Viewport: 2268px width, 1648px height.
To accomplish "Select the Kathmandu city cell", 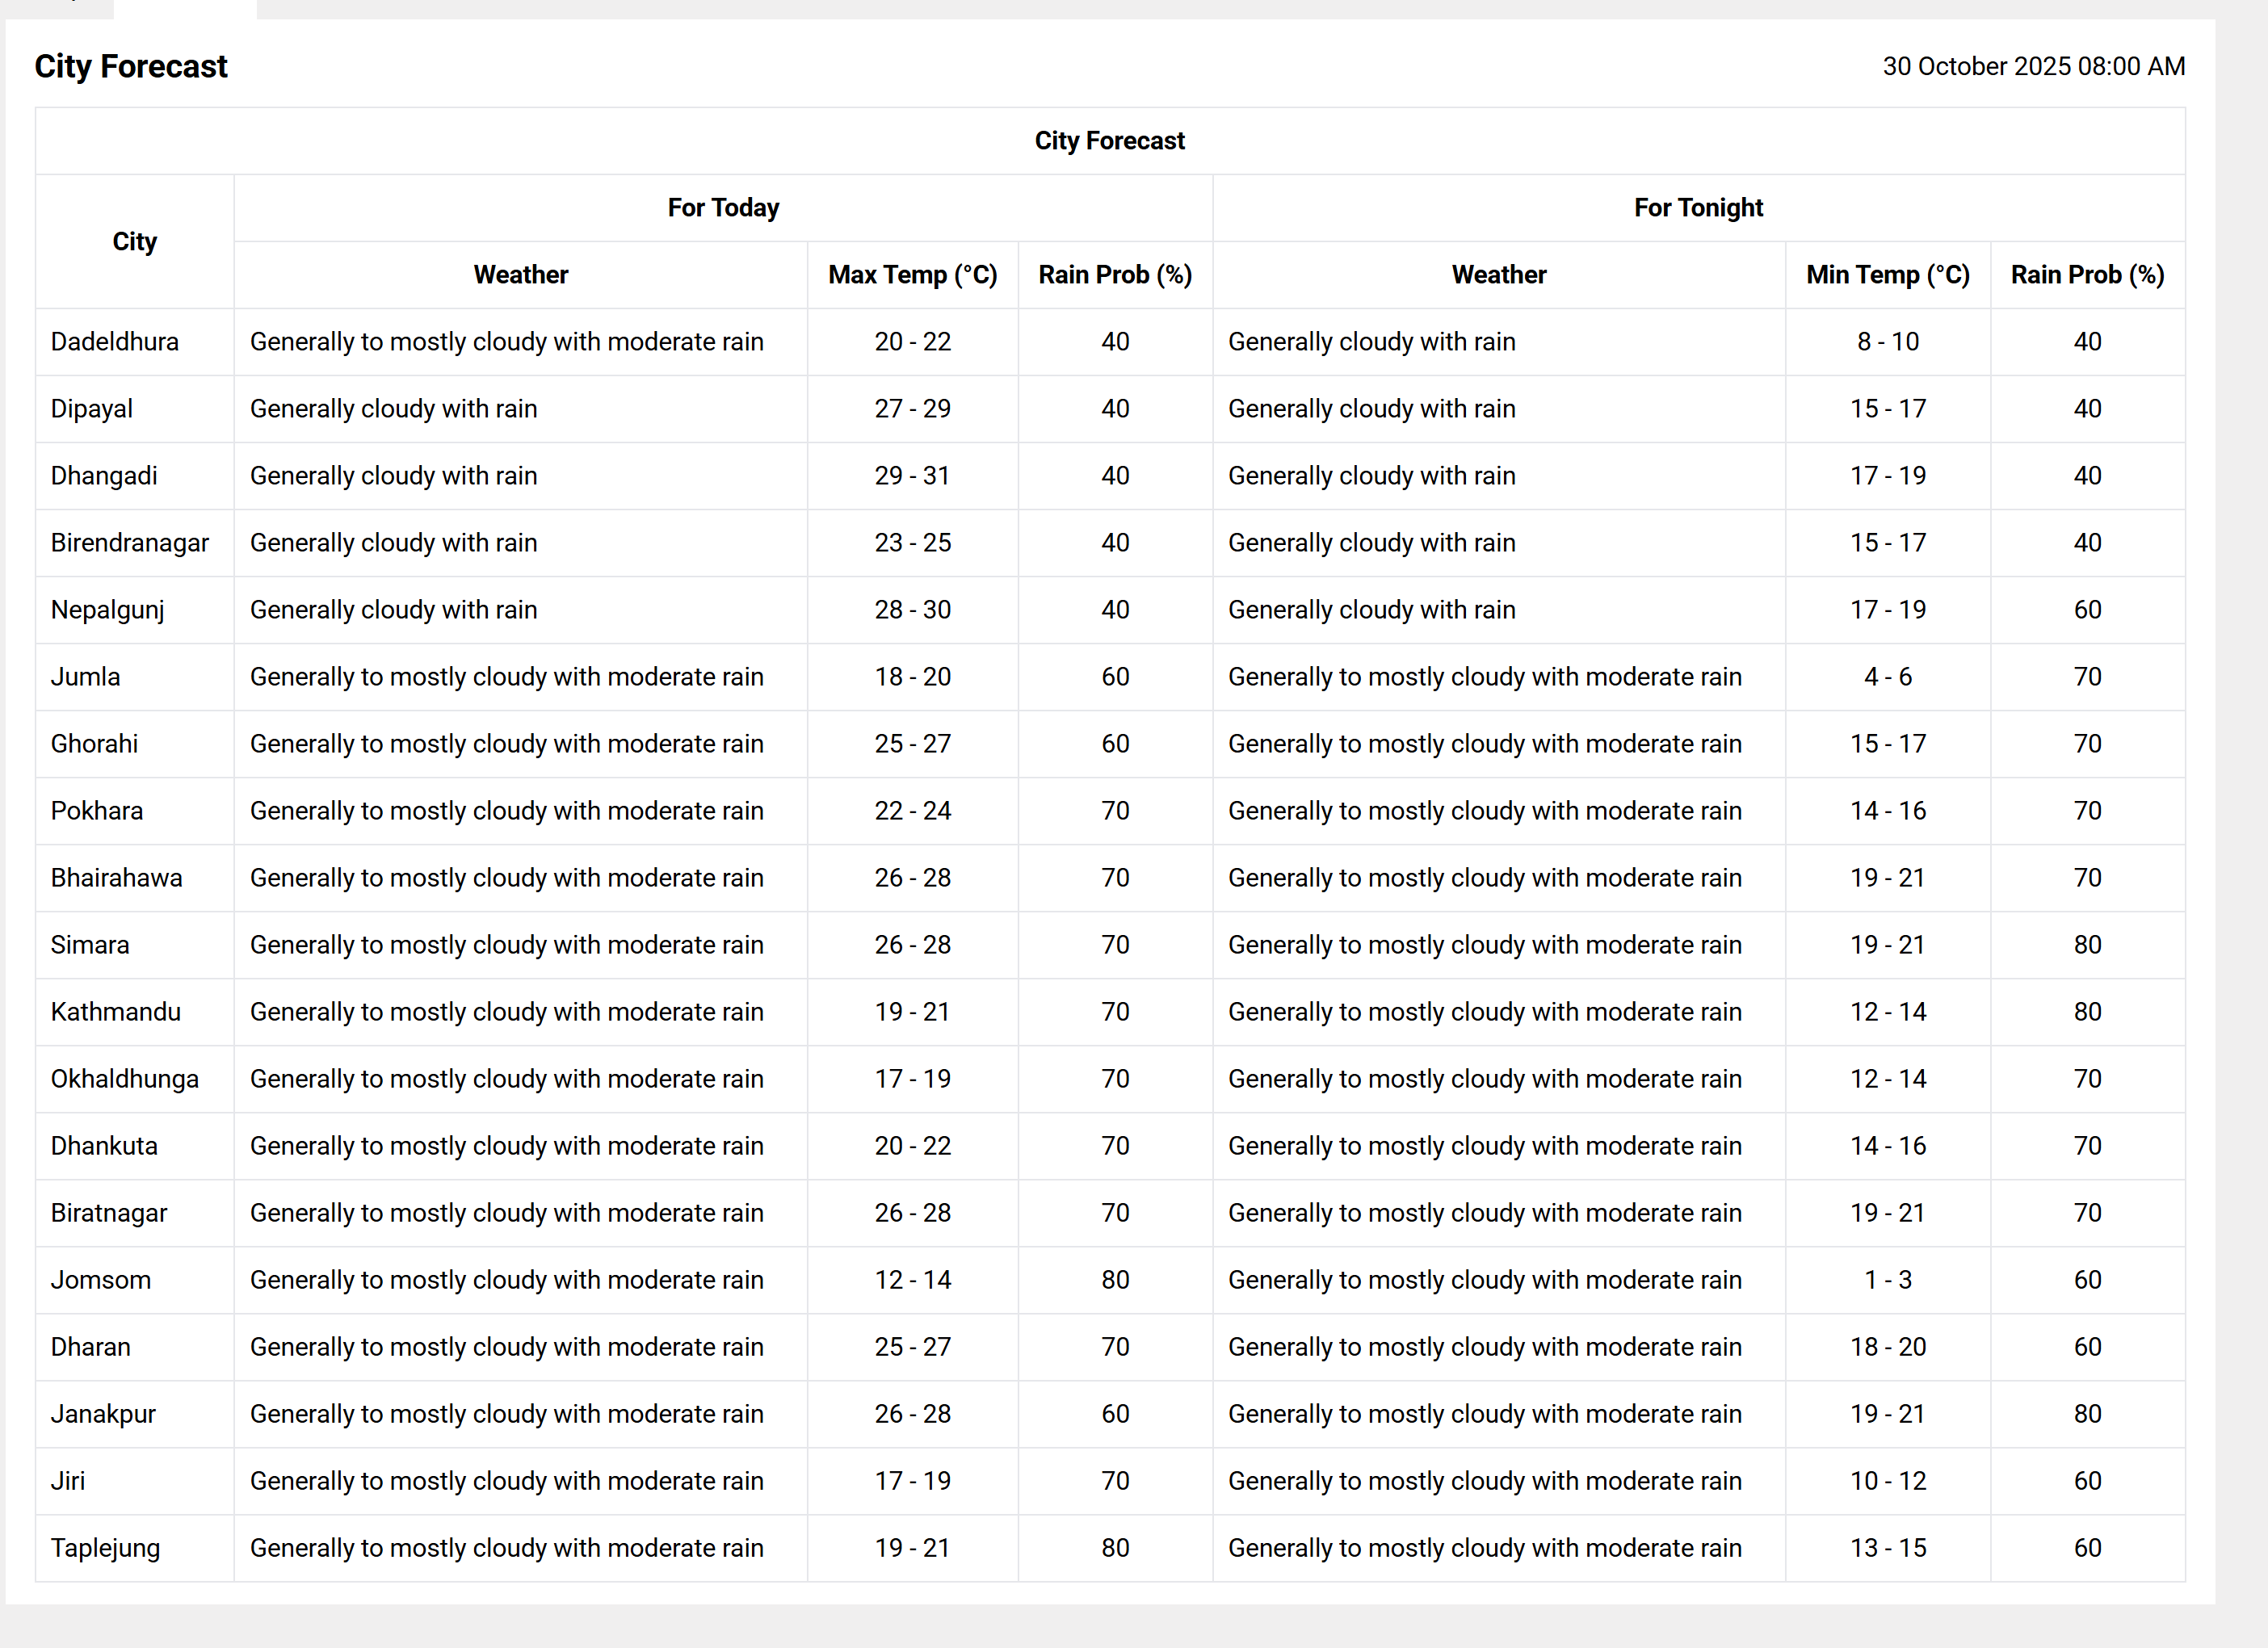I will 116,1011.
